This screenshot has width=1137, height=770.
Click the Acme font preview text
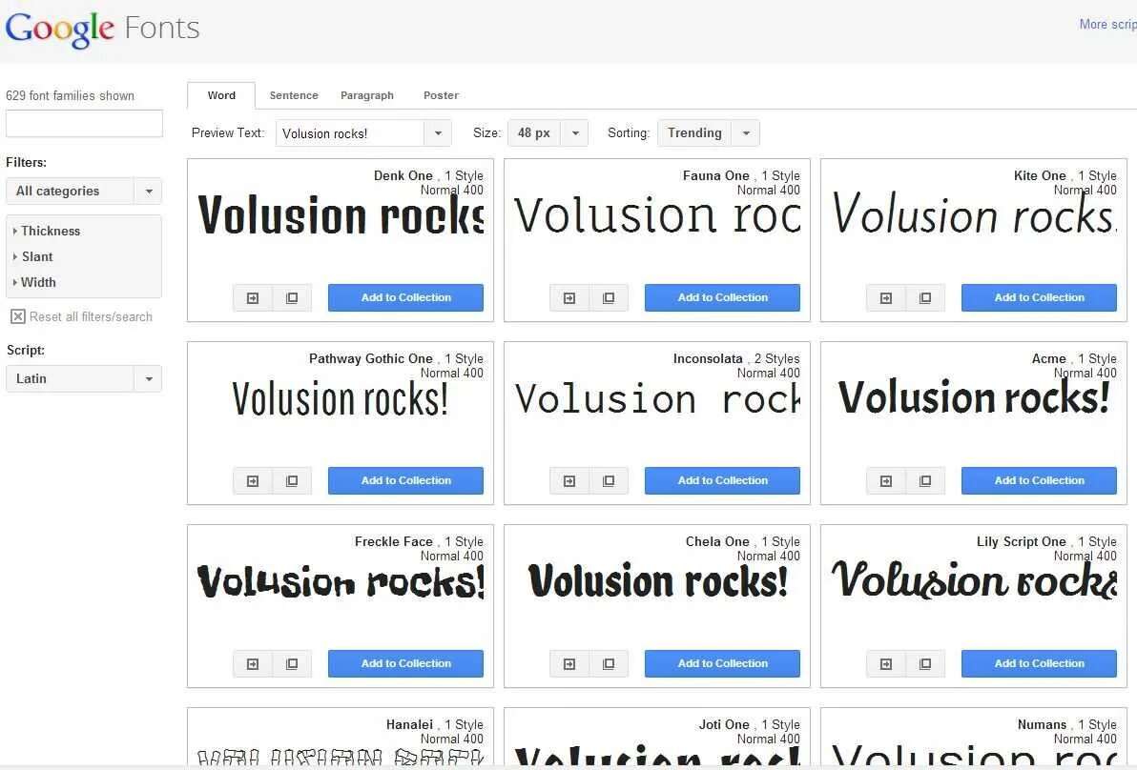pyautogui.click(x=974, y=397)
